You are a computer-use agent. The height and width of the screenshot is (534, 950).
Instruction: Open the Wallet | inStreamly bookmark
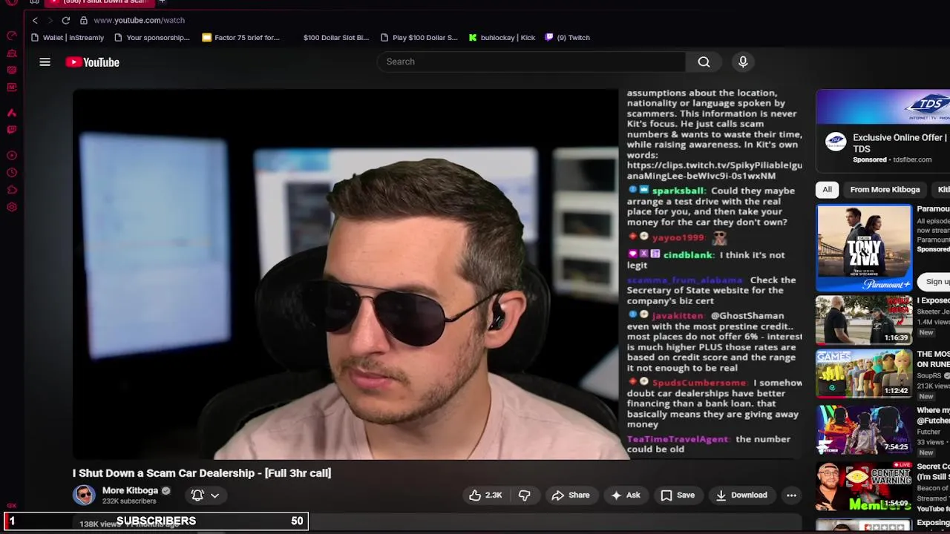click(x=68, y=37)
